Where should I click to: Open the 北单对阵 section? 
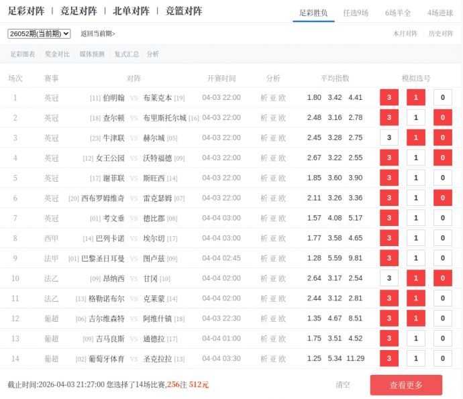point(131,11)
